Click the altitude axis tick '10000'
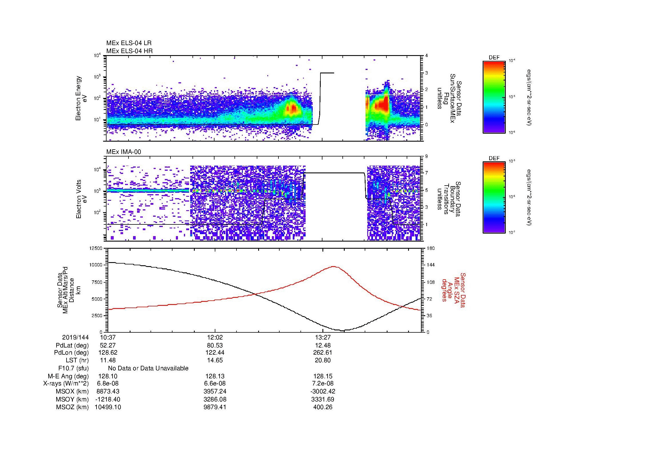Screen dimensions: 668x472 [x=96, y=265]
